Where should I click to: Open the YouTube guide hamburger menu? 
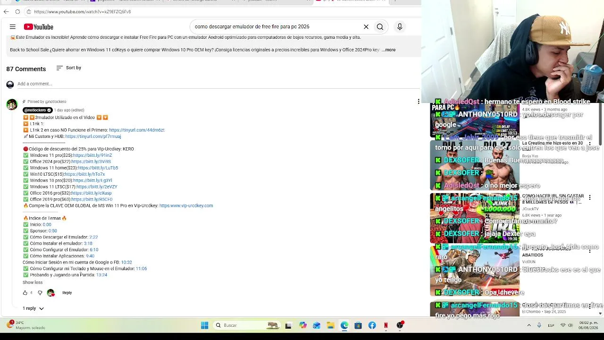[13, 27]
